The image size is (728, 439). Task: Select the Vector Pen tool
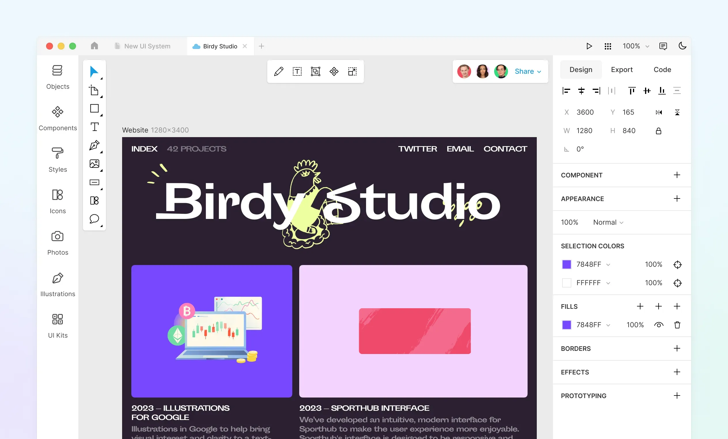(x=94, y=146)
